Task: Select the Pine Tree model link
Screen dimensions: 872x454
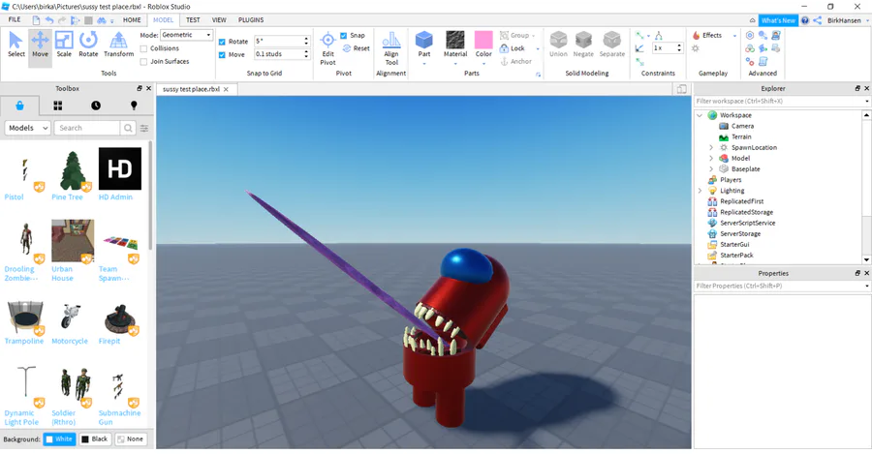Action: pyautogui.click(x=67, y=197)
